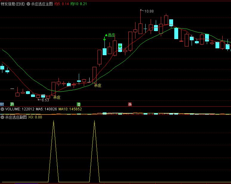
Task: Open the main chart indicator dropdown arrow
Action: coord(28,4)
